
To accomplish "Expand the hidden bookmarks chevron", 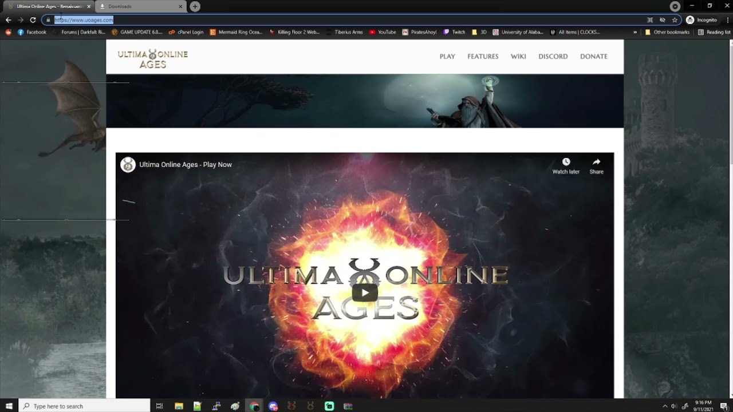I will pyautogui.click(x=635, y=32).
